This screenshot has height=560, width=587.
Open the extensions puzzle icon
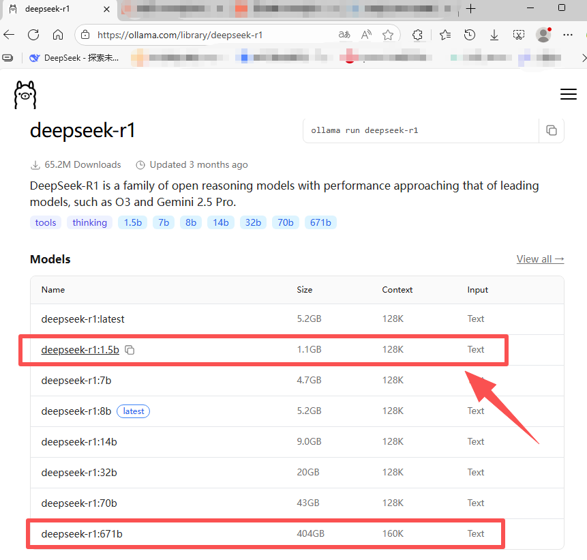[x=417, y=35]
